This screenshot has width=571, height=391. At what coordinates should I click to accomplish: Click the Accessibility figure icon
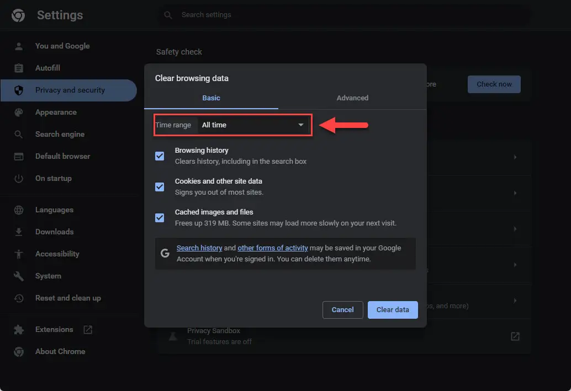click(x=19, y=254)
